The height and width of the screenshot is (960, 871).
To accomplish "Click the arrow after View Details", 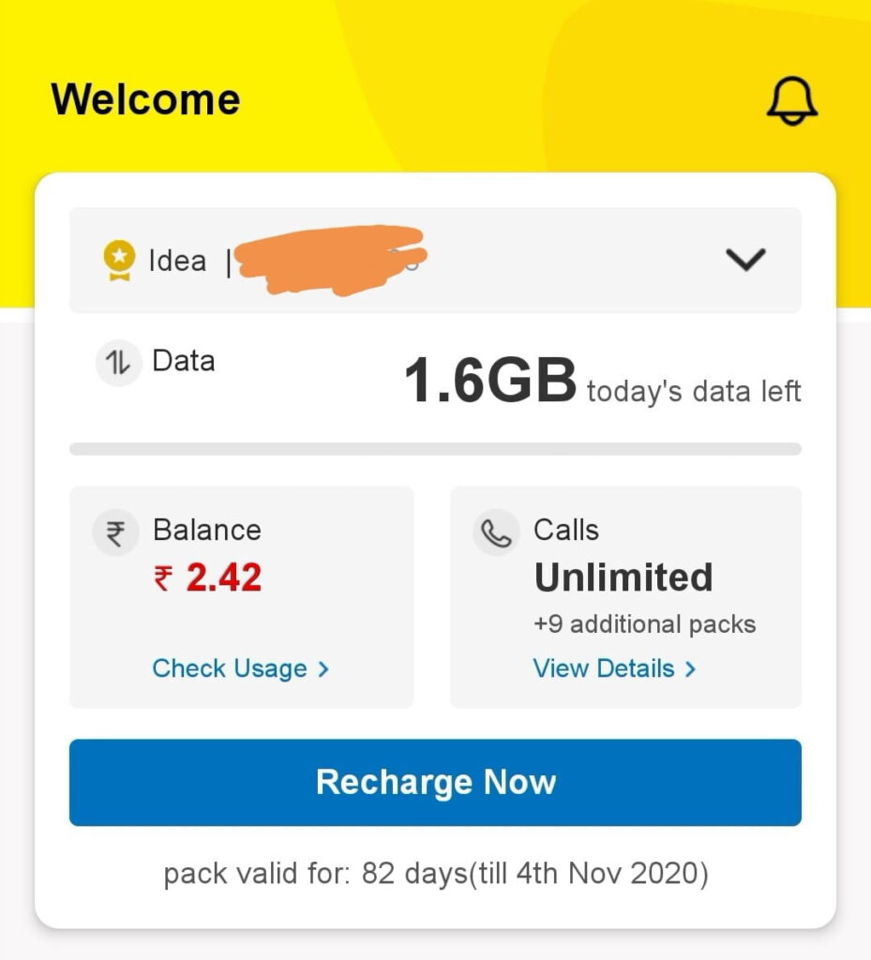I will [x=691, y=668].
